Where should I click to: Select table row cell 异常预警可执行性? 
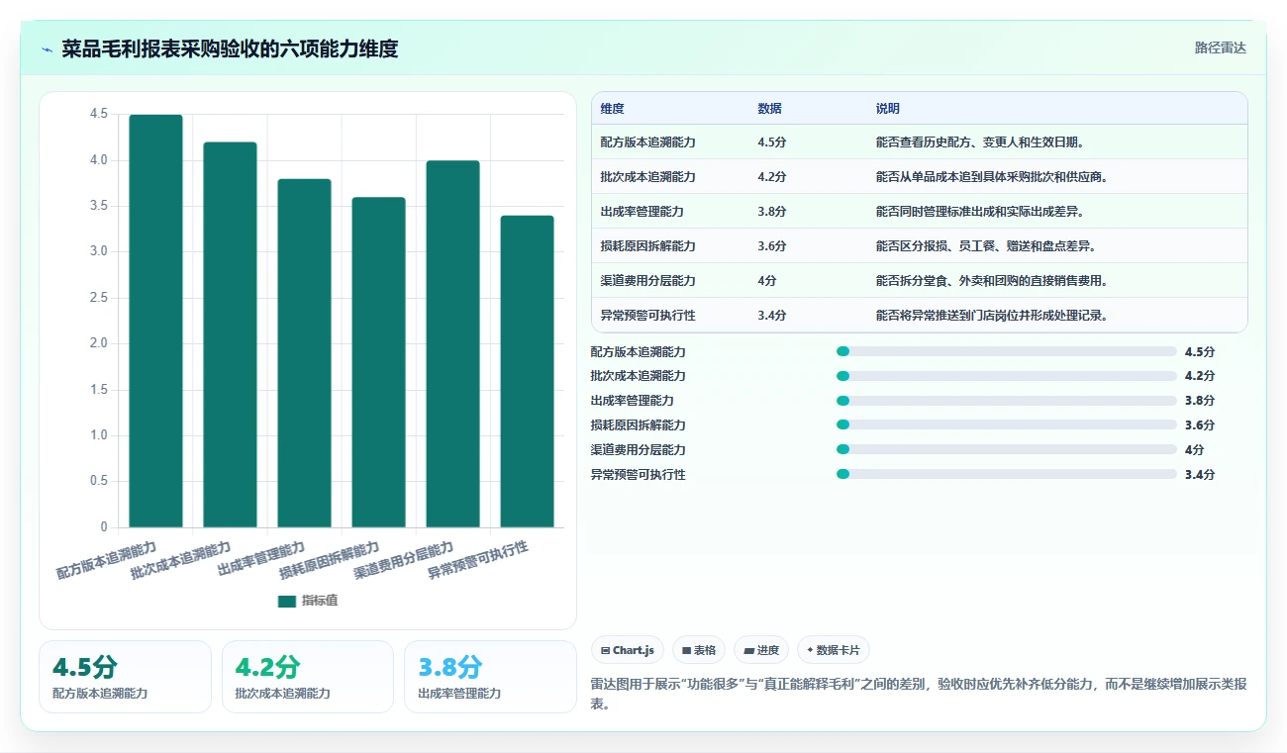(647, 316)
